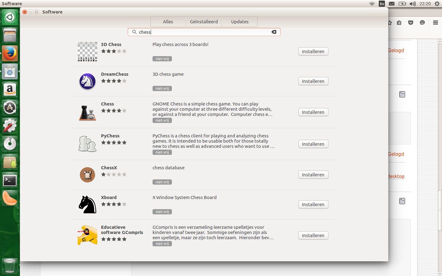Switch to the Alles tab

pos(168,22)
